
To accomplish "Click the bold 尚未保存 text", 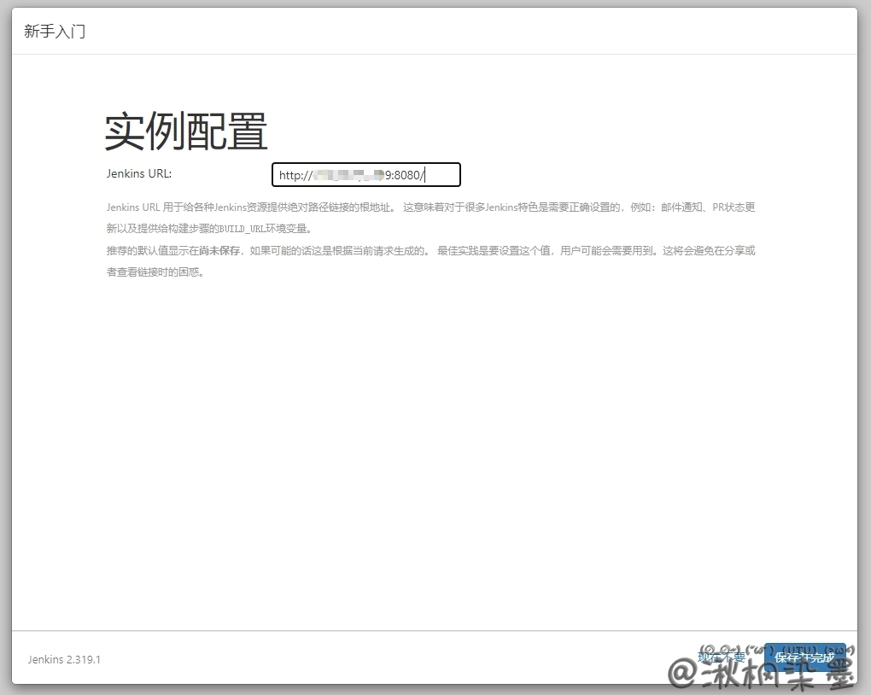I will (219, 251).
